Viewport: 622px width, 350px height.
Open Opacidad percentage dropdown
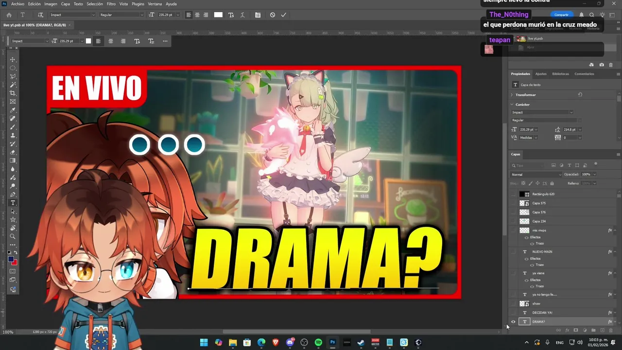click(x=594, y=175)
